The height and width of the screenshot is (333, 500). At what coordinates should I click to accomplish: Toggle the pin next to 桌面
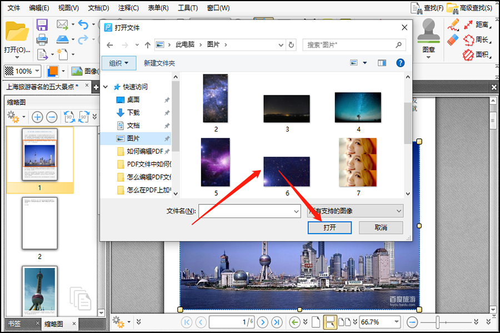[167, 100]
